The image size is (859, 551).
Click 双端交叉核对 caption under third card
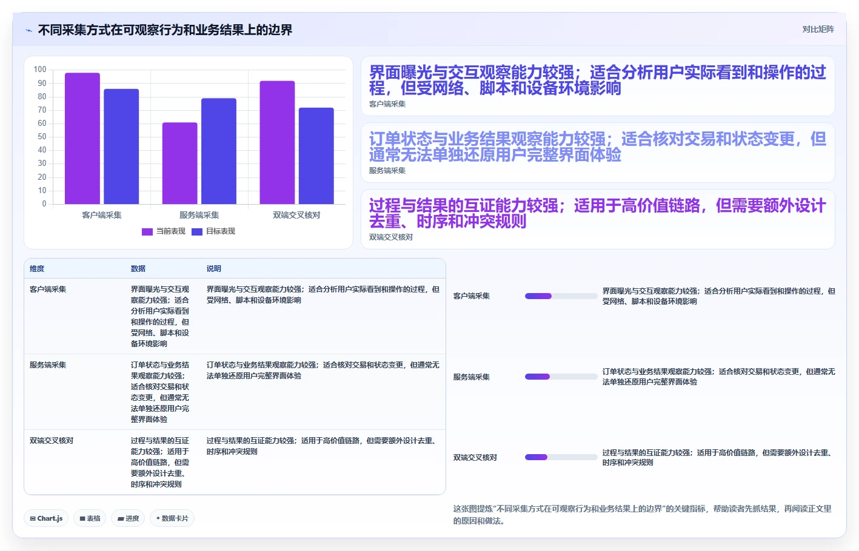391,237
